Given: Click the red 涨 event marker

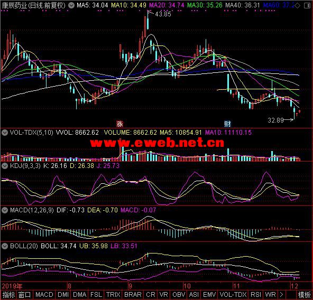Looking at the screenshot, I should [x=119, y=124].
